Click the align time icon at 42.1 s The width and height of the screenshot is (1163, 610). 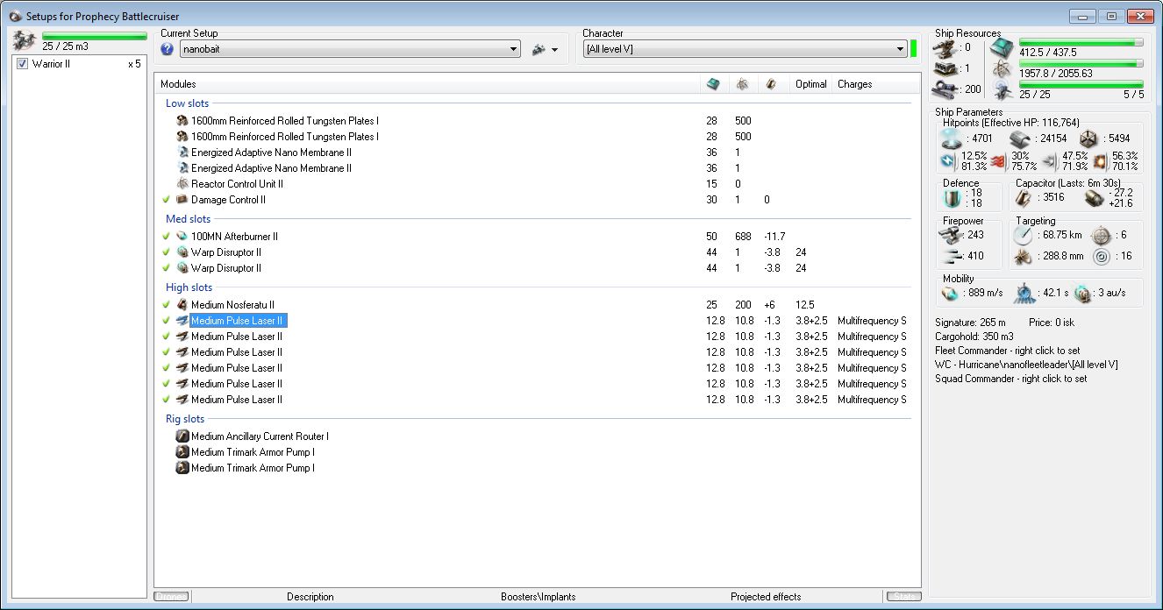[1025, 294]
